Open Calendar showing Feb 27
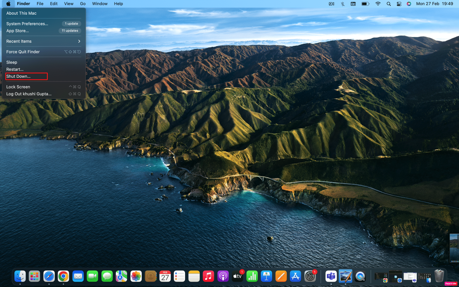The width and height of the screenshot is (459, 287). pos(165,276)
